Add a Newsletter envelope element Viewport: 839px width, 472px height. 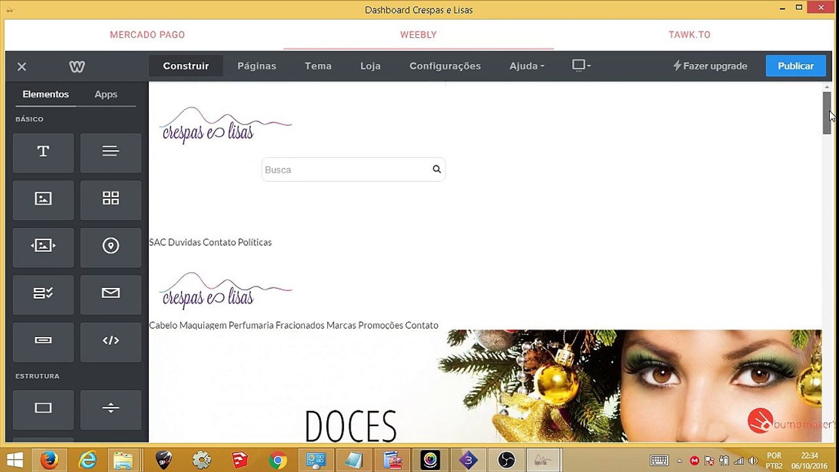tap(111, 294)
